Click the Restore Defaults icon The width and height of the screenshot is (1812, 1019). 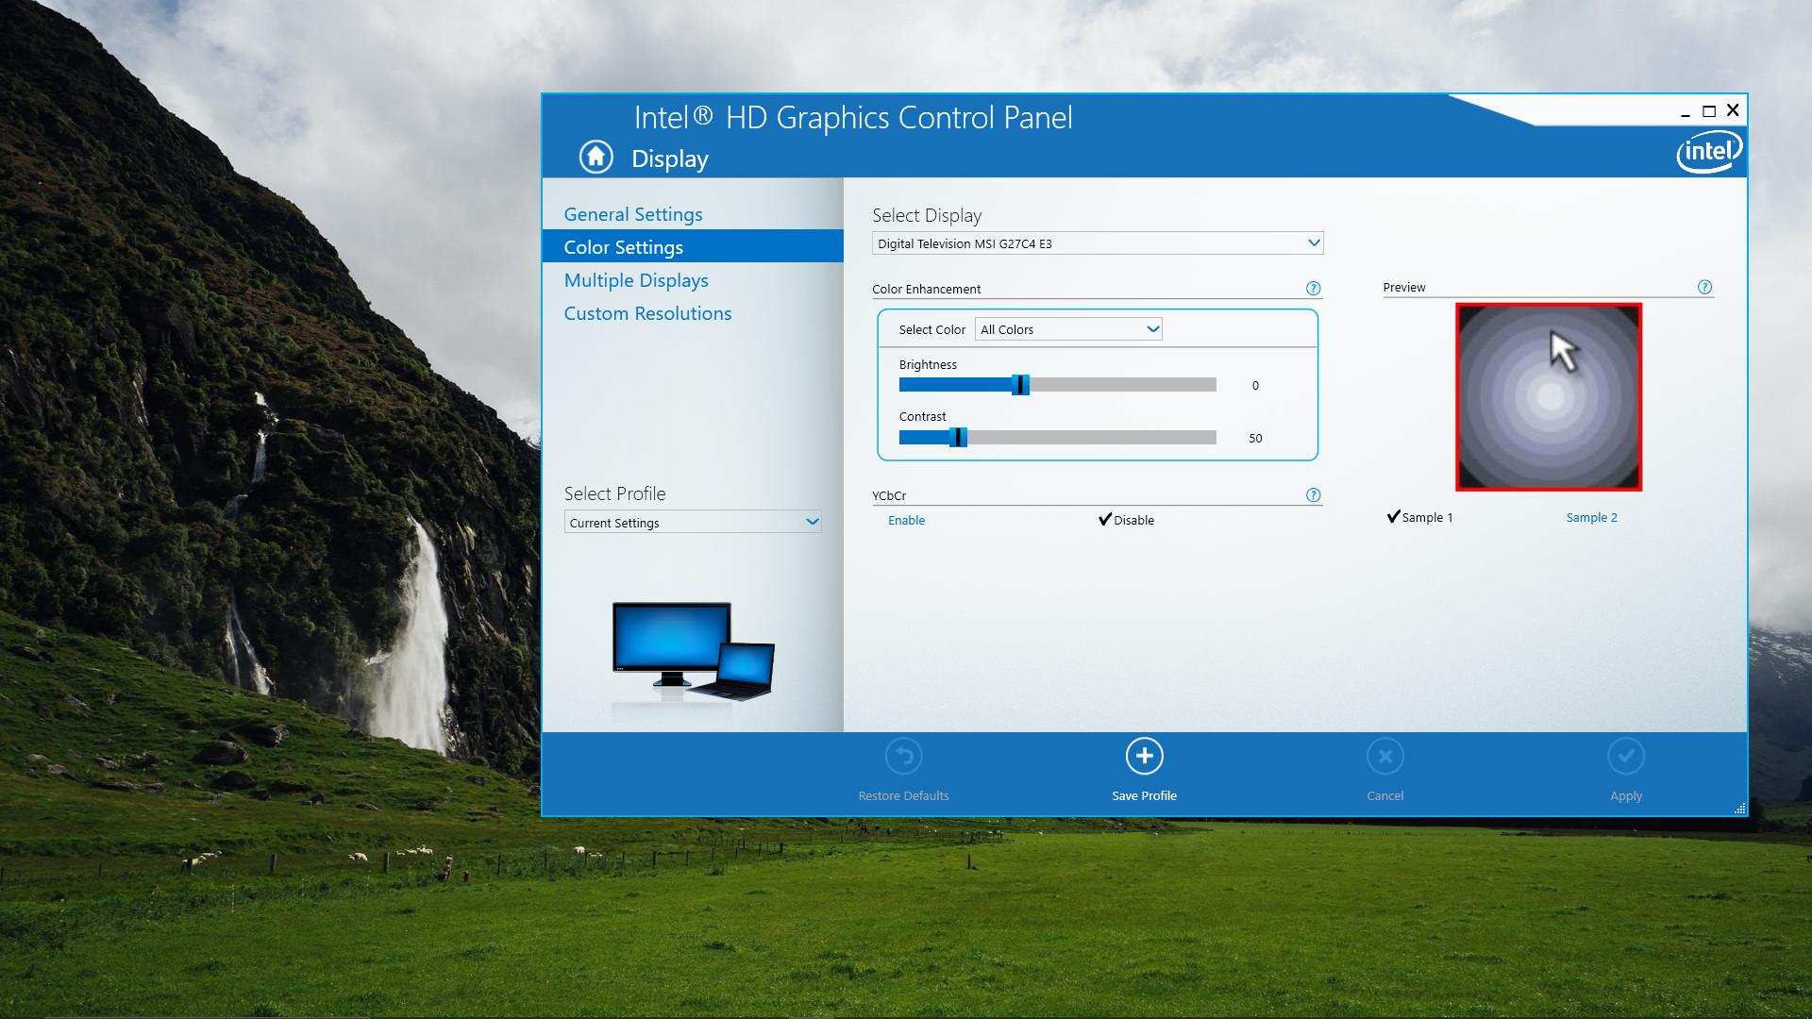click(x=903, y=756)
